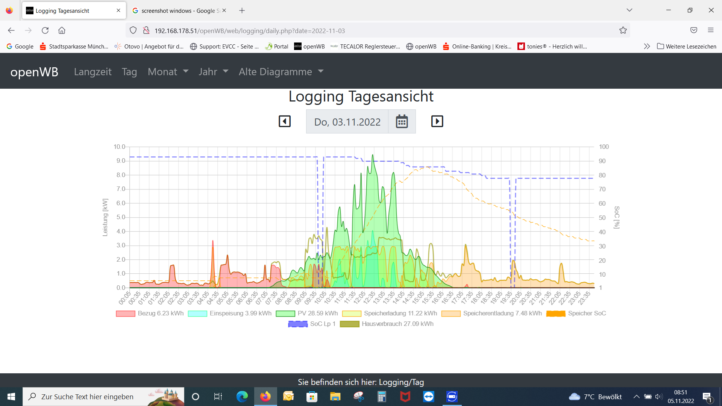Click the date field Do, 03.11.2022
Viewport: 722px width, 406px height.
click(347, 122)
